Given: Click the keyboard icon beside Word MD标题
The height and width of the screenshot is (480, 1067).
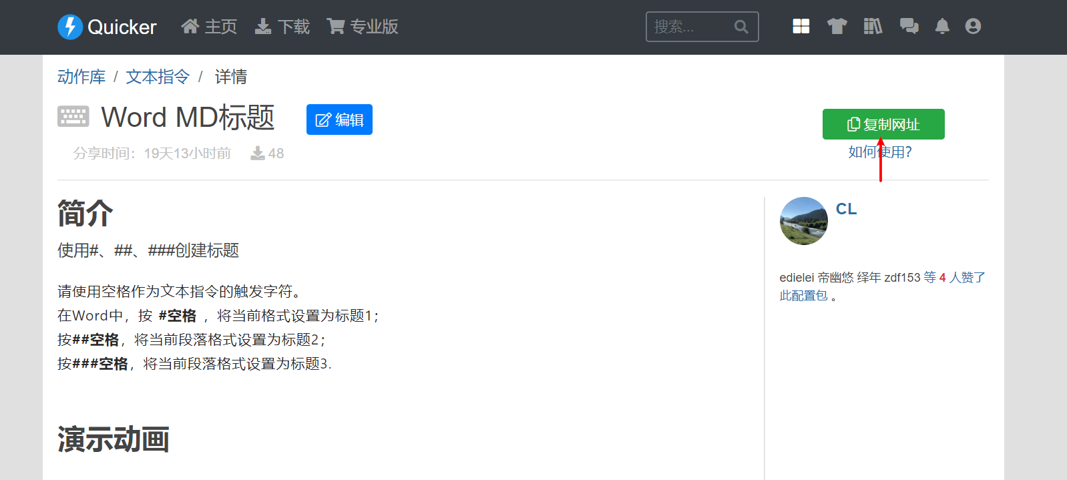Looking at the screenshot, I should pyautogui.click(x=73, y=116).
